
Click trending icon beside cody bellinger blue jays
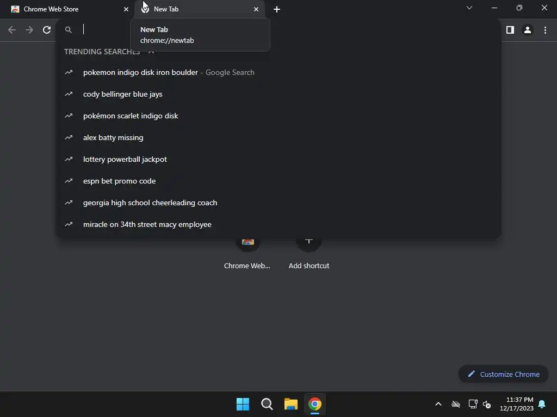[x=69, y=94]
